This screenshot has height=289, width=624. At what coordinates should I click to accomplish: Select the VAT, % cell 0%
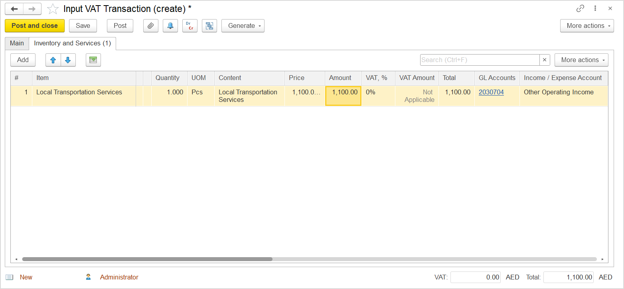click(x=378, y=96)
